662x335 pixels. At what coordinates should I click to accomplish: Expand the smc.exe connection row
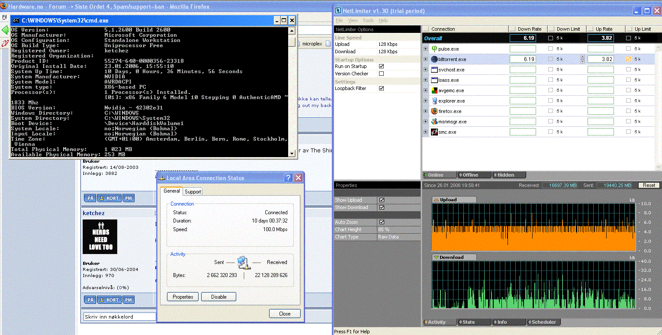point(426,132)
